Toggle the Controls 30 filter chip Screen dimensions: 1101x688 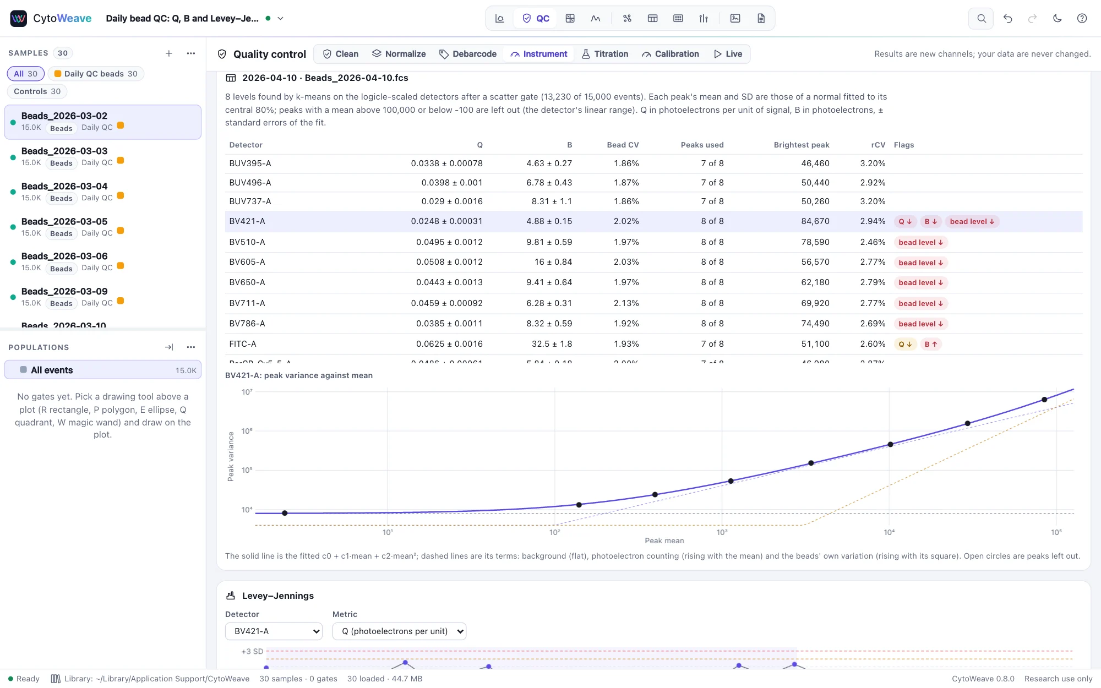37,91
